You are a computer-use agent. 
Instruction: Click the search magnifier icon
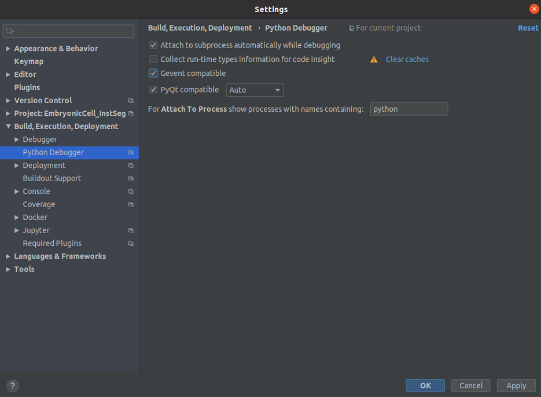[10, 31]
